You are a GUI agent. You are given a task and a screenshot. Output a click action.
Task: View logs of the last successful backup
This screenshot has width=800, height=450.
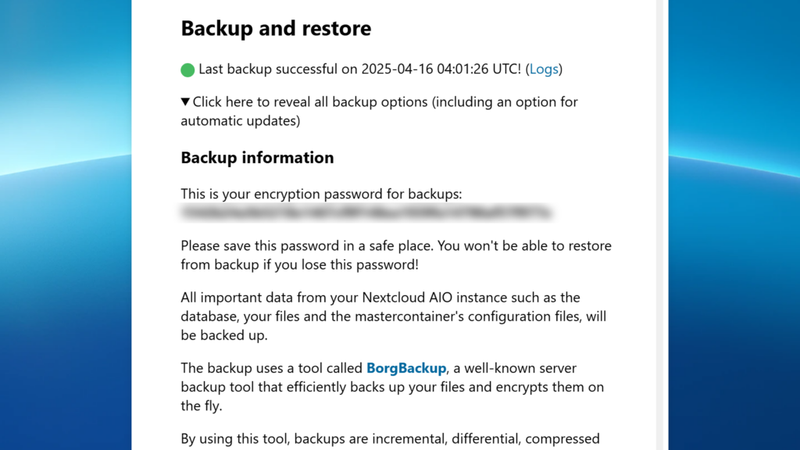click(x=545, y=70)
